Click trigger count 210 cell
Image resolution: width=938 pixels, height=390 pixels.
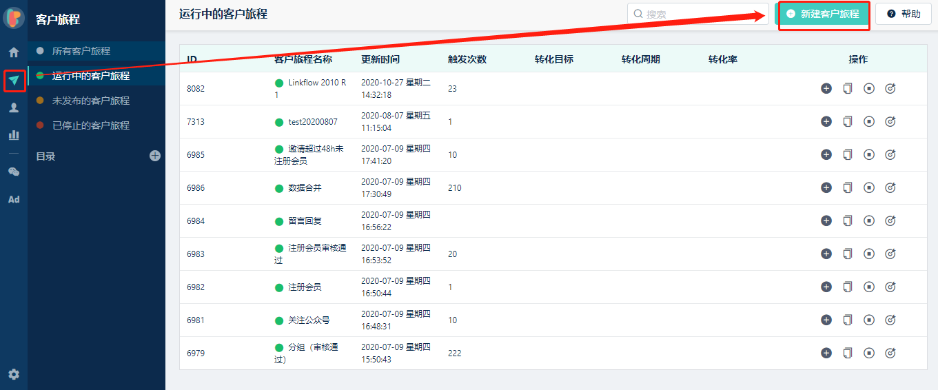(455, 188)
